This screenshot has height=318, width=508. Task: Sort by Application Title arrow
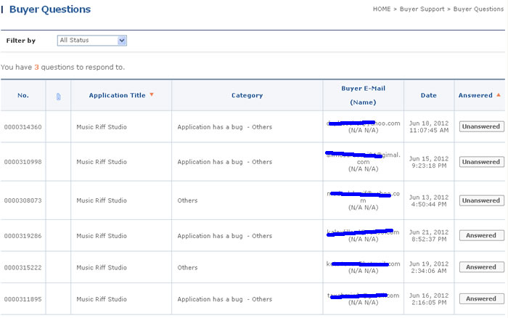[152, 95]
